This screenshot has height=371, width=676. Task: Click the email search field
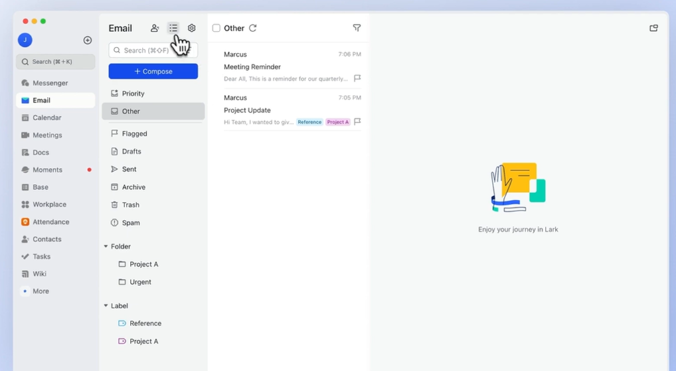(x=153, y=50)
